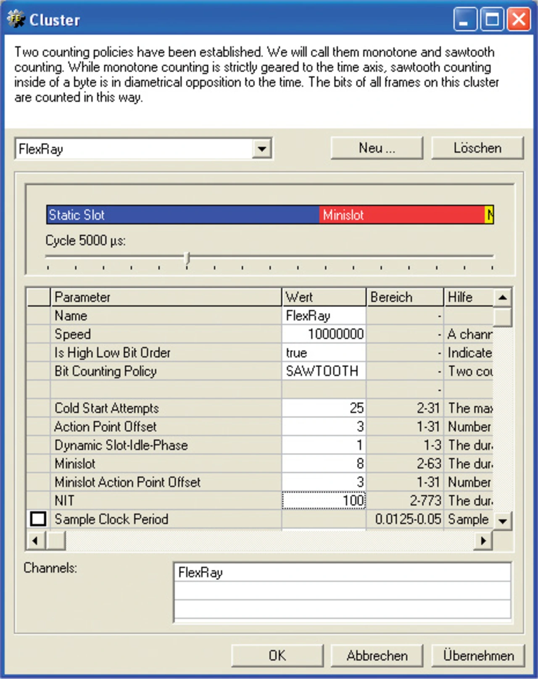The height and width of the screenshot is (679, 538).
Task: Click the Hilfe cell for Bit Counting Policy
Action: point(469,371)
